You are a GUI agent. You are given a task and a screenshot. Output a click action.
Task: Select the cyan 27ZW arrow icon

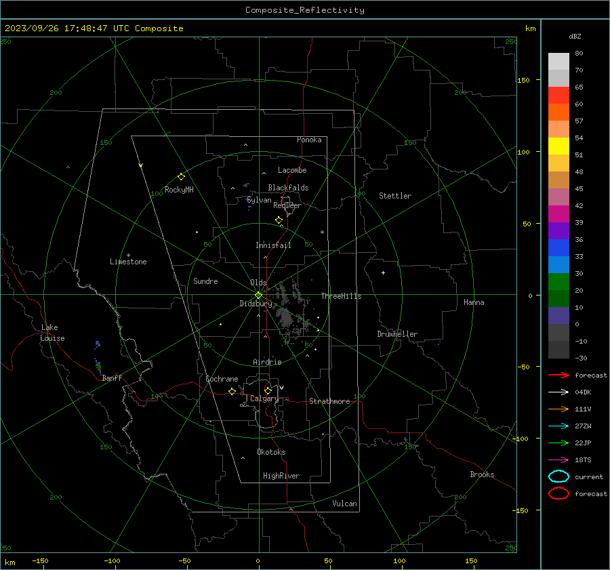[558, 426]
